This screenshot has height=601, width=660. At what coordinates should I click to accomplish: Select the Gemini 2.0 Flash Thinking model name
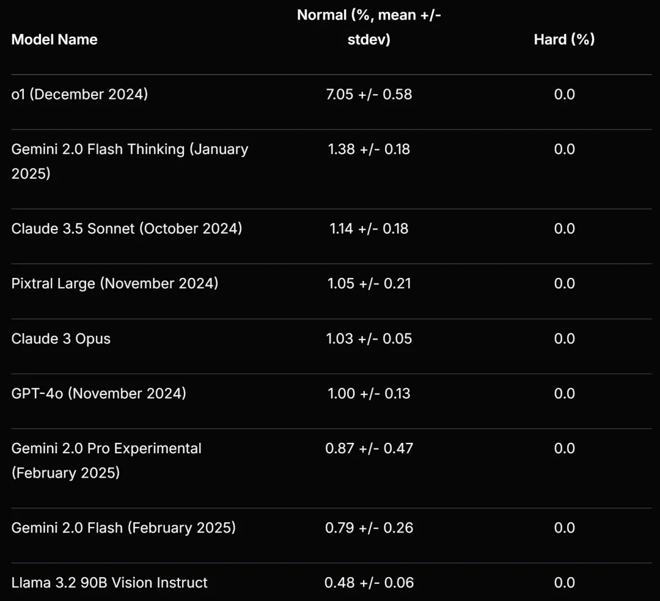[130, 161]
